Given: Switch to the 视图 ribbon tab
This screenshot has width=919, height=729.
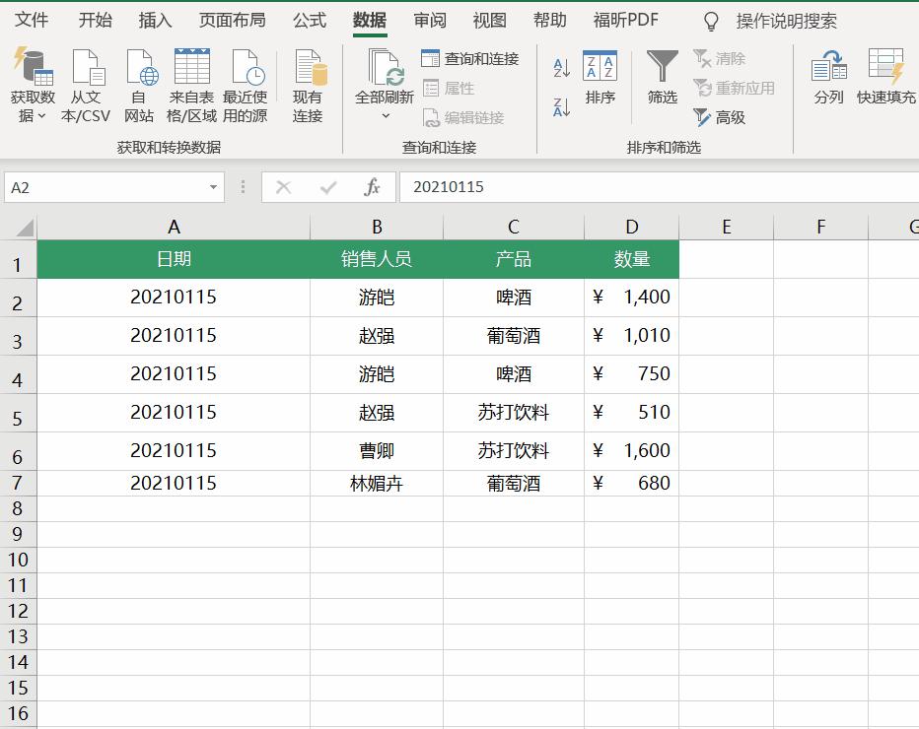Looking at the screenshot, I should (488, 19).
